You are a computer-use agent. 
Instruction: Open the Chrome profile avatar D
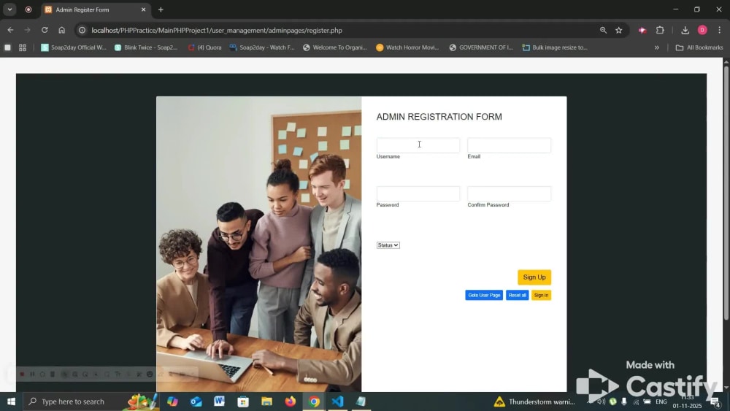point(702,30)
